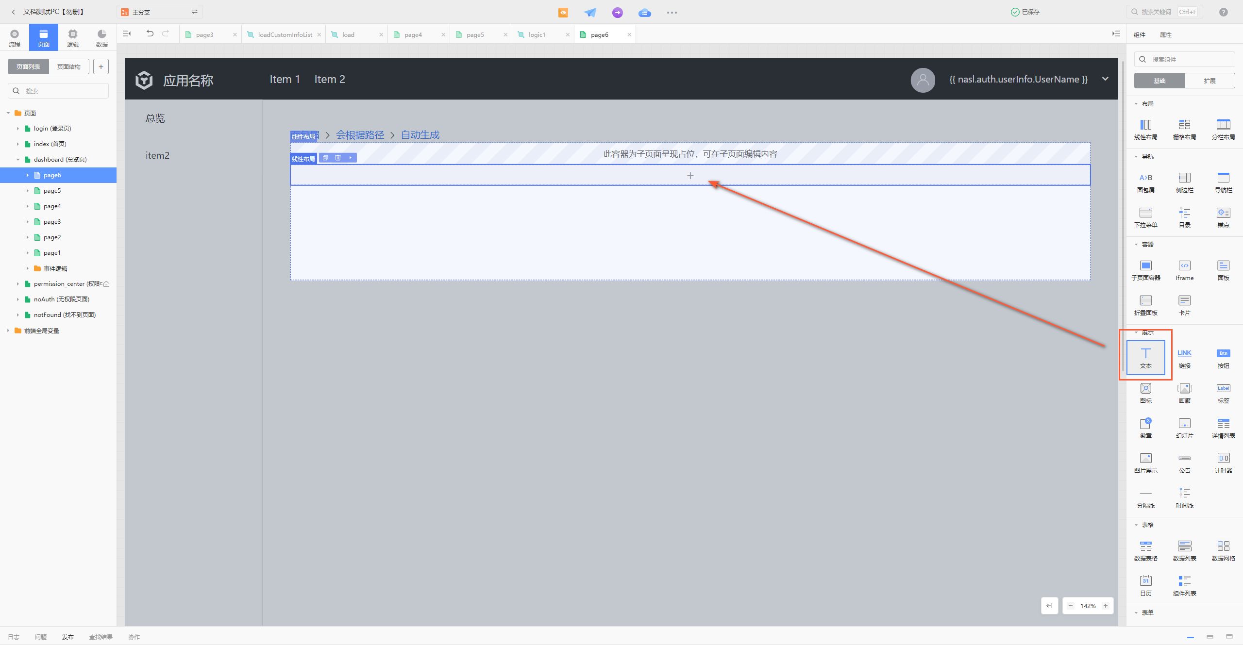Choose the 下拉菜单 component
The width and height of the screenshot is (1243, 645).
click(1145, 217)
